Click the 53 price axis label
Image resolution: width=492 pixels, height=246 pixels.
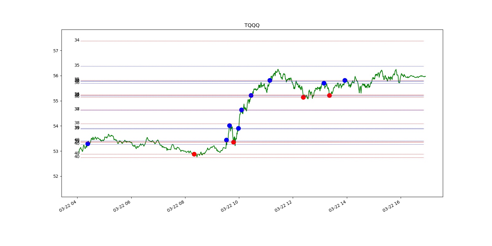point(56,151)
